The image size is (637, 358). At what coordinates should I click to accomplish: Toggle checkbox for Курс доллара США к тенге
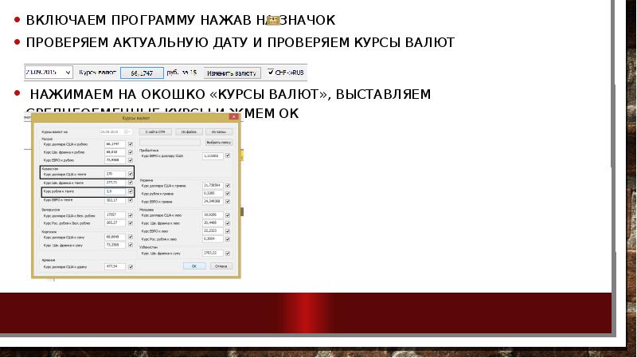click(130, 173)
